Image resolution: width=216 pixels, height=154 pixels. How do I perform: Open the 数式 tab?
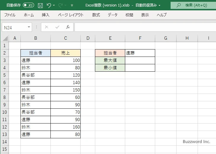(96, 15)
